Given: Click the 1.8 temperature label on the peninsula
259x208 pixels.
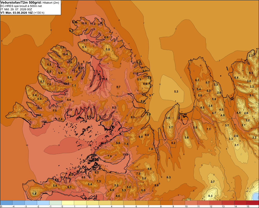Looking at the screenshot, I should click(x=34, y=194).
